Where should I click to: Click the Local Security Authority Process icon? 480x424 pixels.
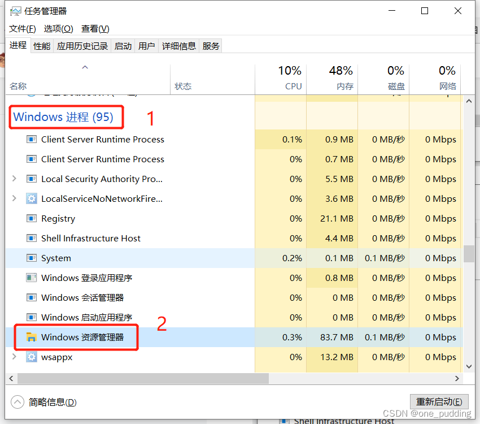click(x=32, y=179)
